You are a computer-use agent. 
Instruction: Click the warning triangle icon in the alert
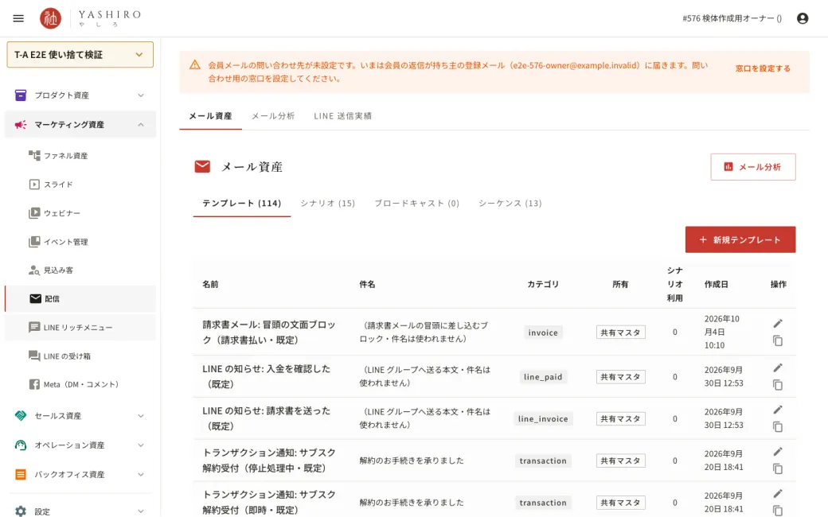click(195, 65)
